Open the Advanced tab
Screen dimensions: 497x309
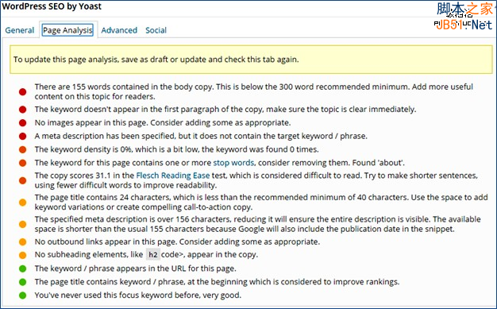[x=119, y=30]
